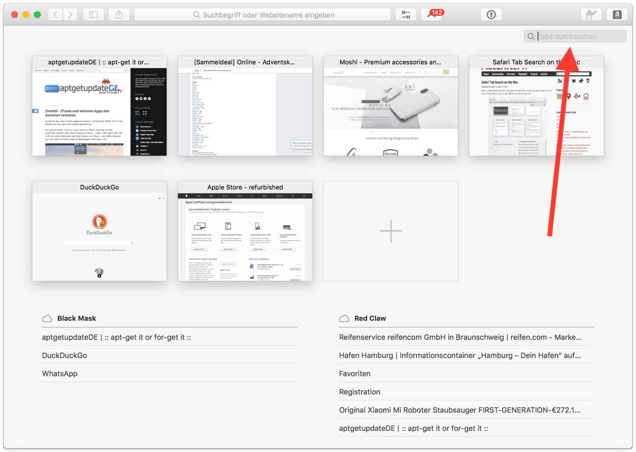Click the sliders extension icon in toolbar
This screenshot has width=636, height=452.
pos(406,15)
